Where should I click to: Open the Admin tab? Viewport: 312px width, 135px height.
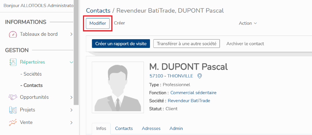(x=176, y=128)
